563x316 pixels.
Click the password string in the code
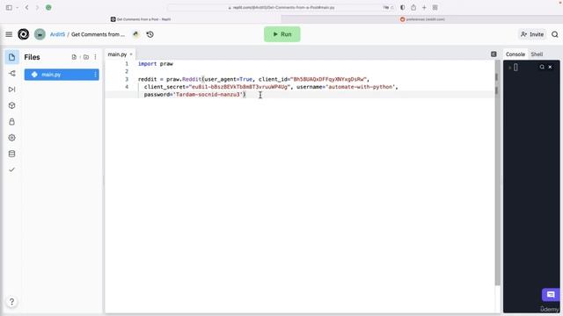(208, 95)
